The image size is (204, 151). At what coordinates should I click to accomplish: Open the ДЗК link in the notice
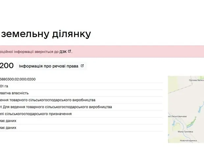click(x=63, y=52)
